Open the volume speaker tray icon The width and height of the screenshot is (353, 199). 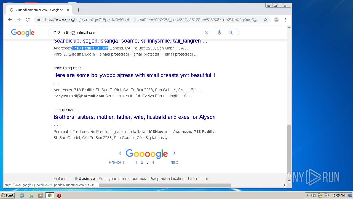(x=314, y=195)
